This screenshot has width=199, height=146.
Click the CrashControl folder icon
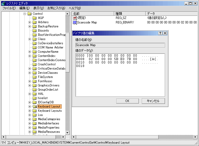click(x=34, y=64)
